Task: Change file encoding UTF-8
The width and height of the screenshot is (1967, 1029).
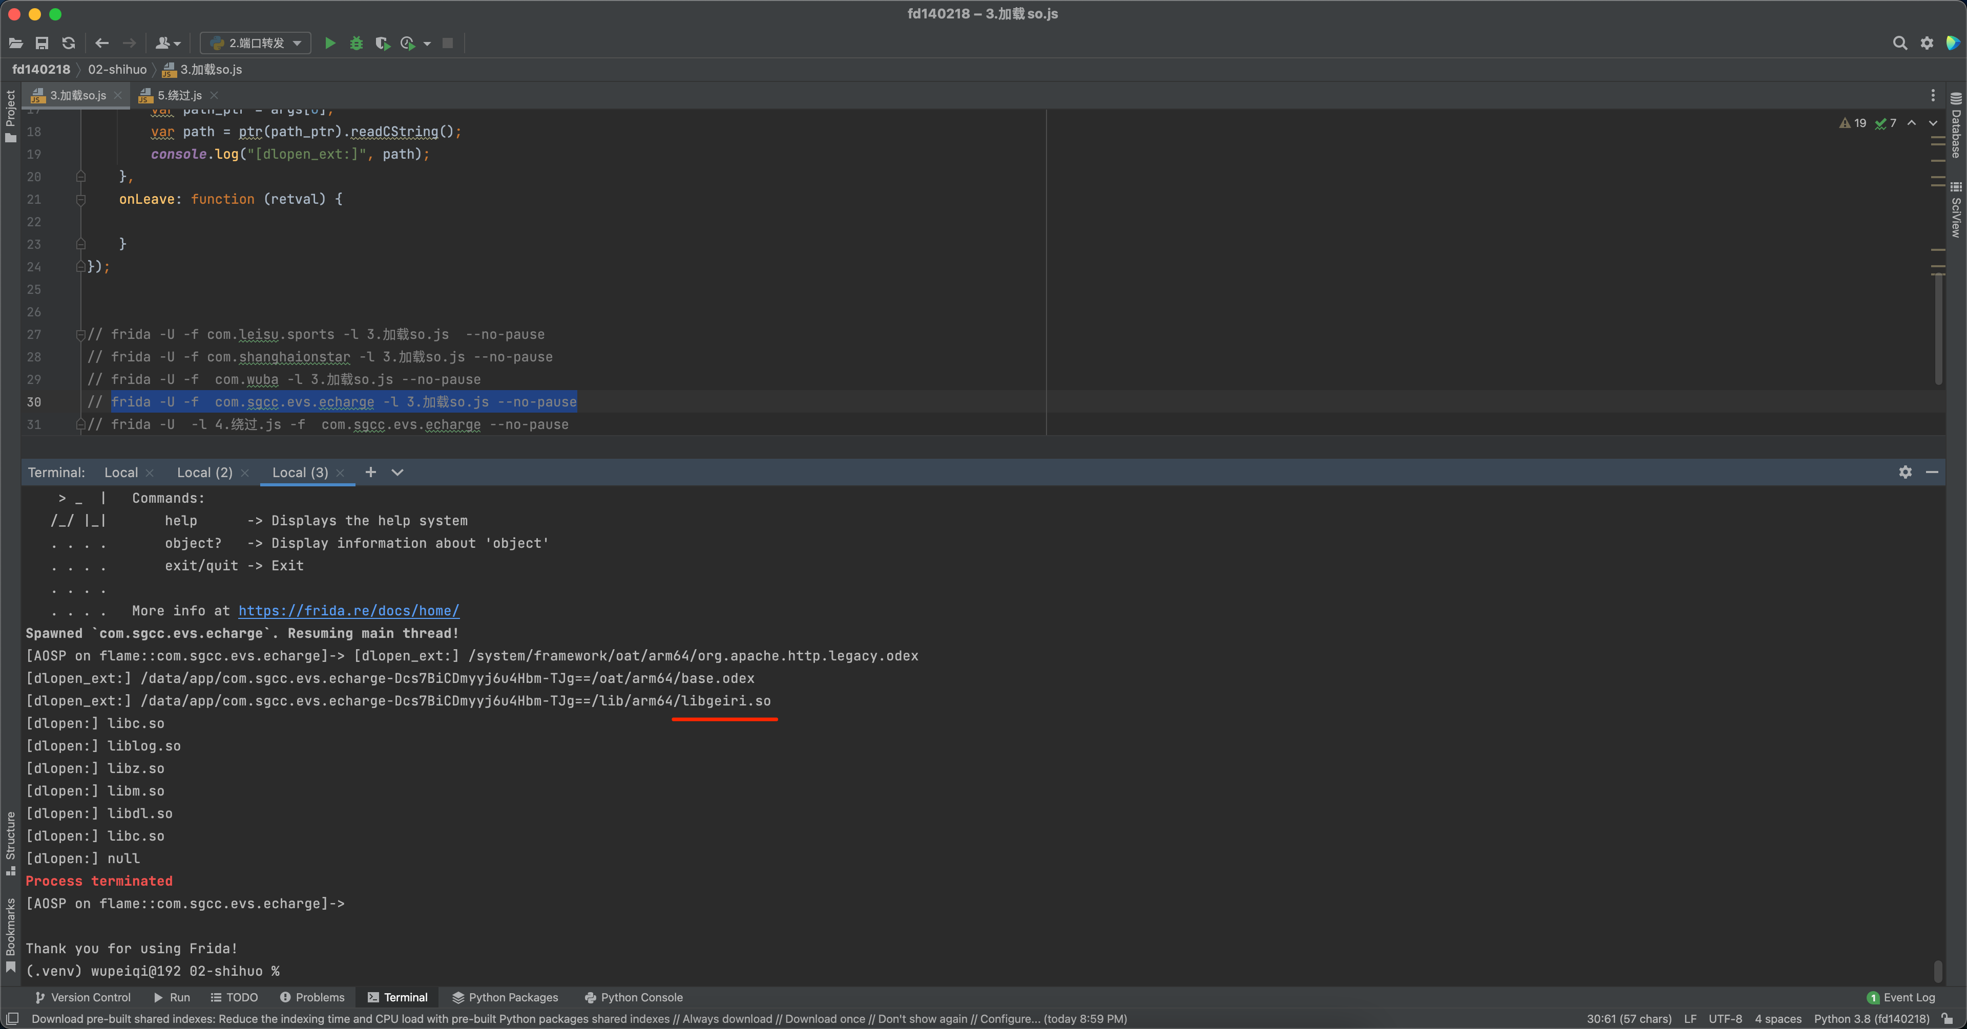Action: click(1725, 1019)
